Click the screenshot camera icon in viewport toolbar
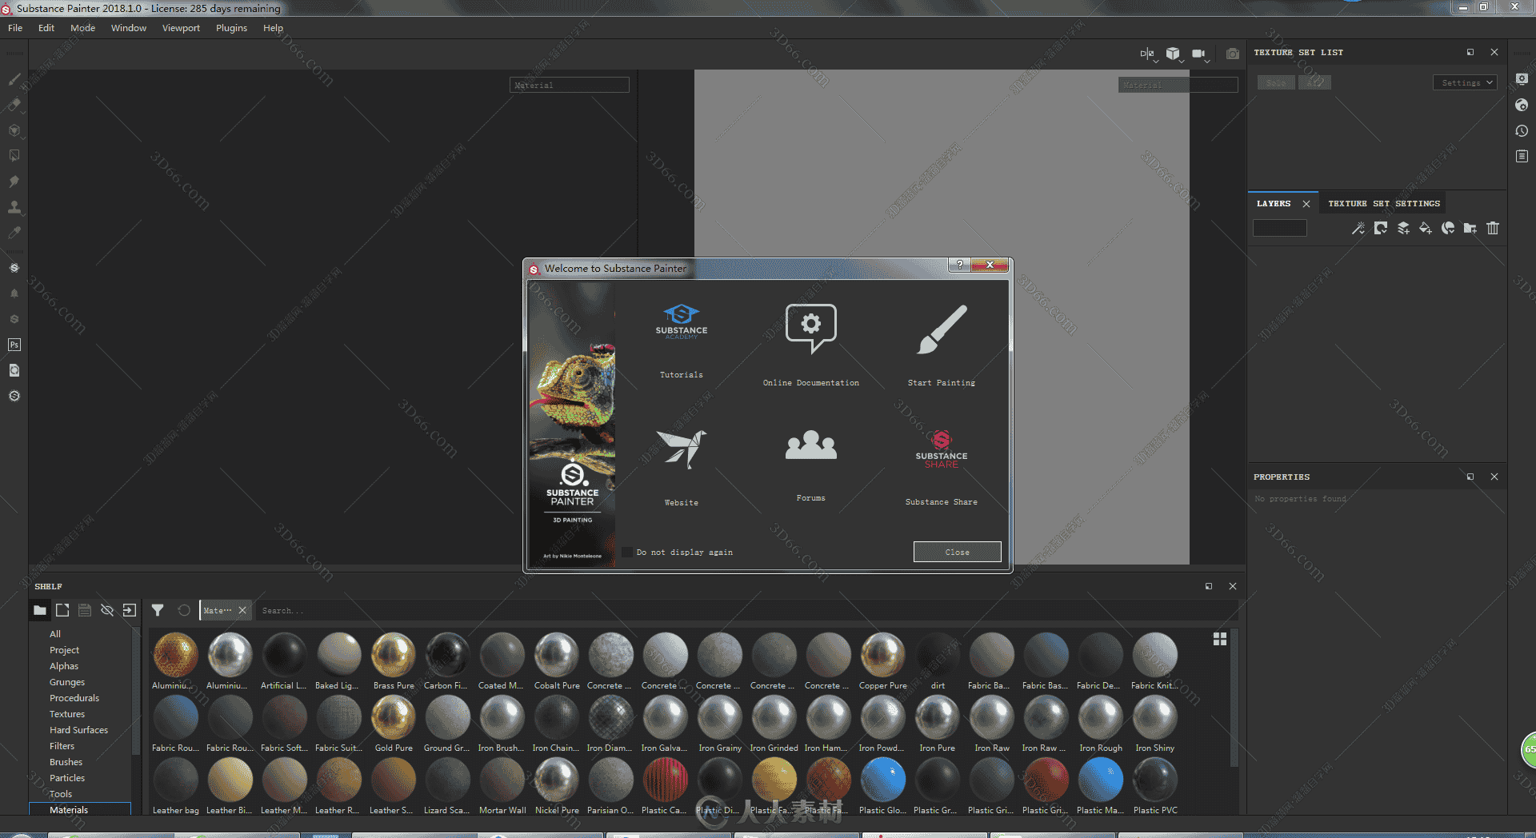1536x838 pixels. 1233,54
